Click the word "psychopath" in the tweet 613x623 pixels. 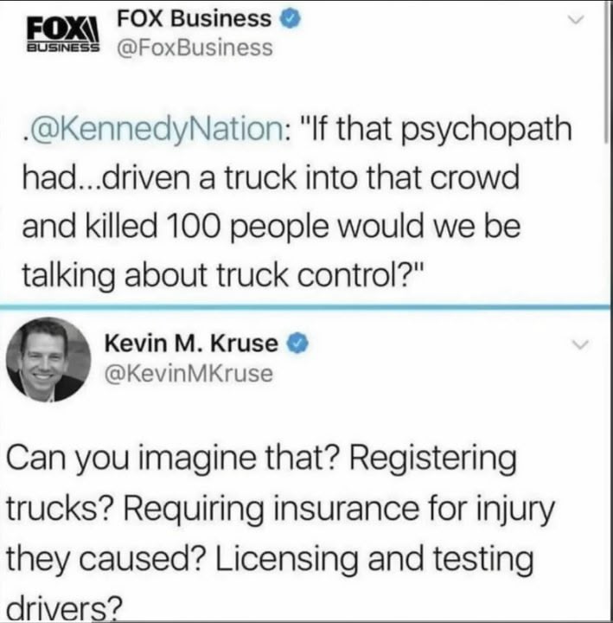click(487, 130)
